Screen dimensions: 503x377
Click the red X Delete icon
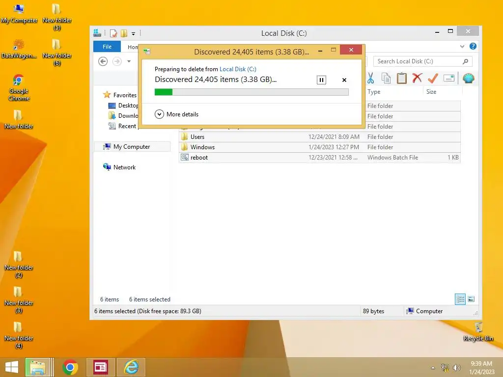(417, 78)
